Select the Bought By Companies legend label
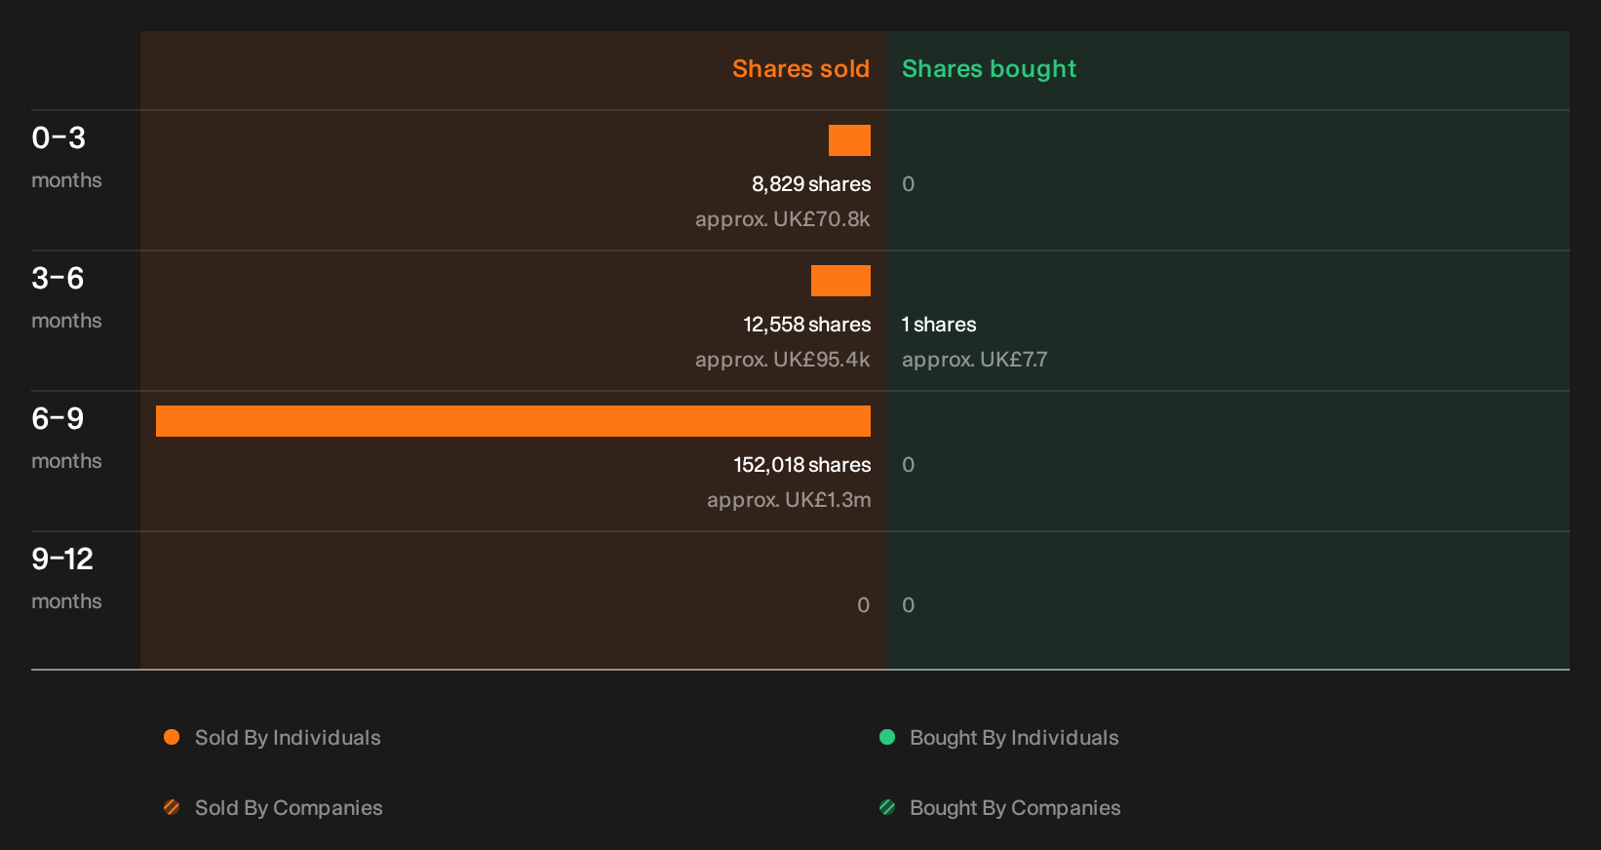 1015,808
